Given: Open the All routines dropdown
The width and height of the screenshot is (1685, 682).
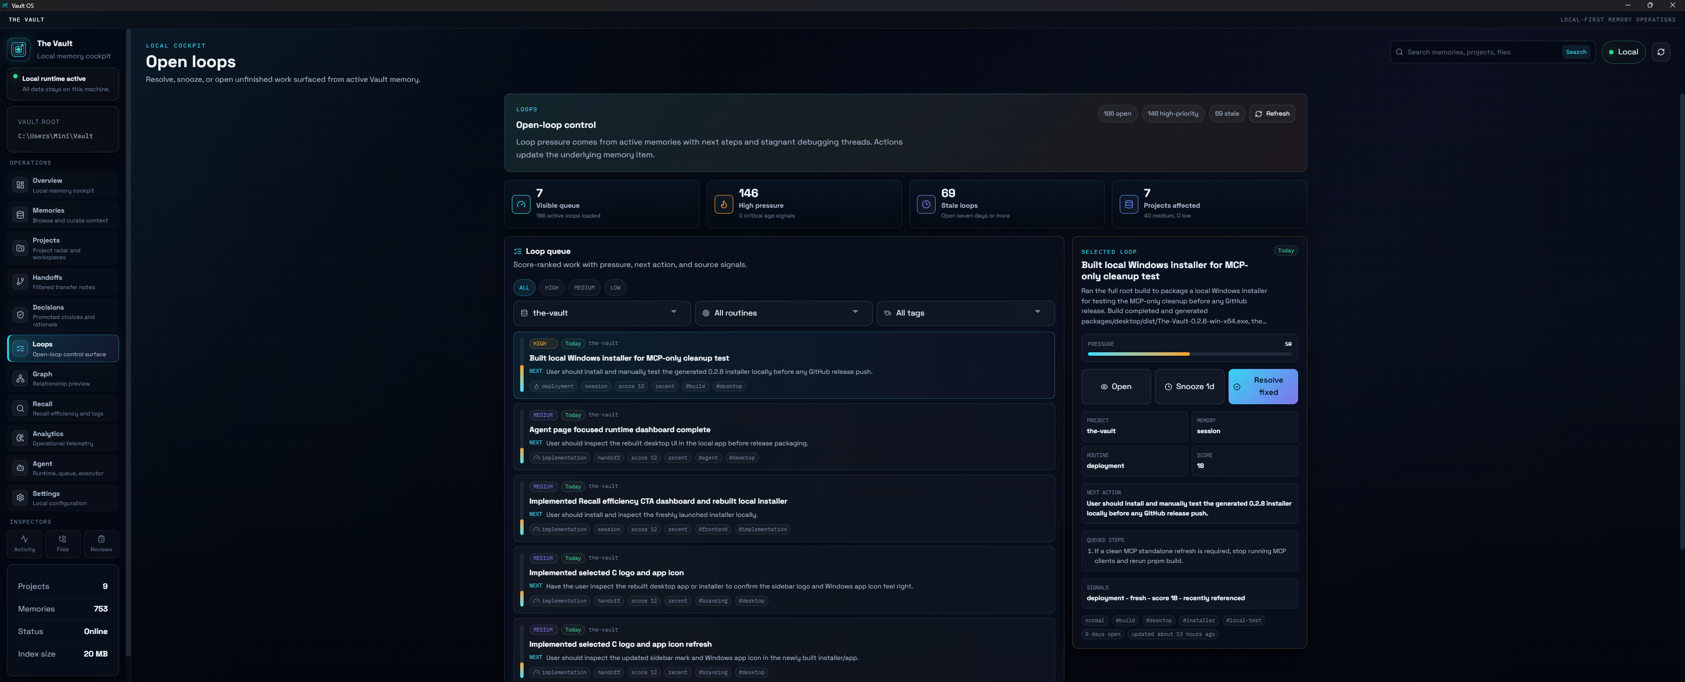Looking at the screenshot, I should point(784,313).
